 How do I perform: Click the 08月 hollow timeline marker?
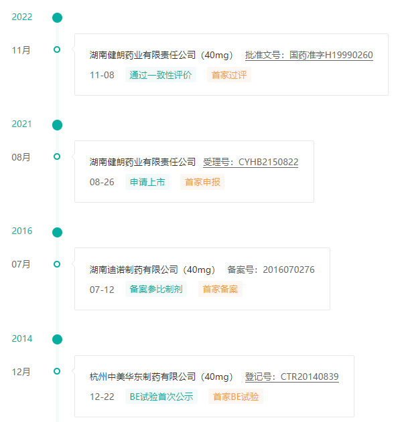tap(57, 156)
